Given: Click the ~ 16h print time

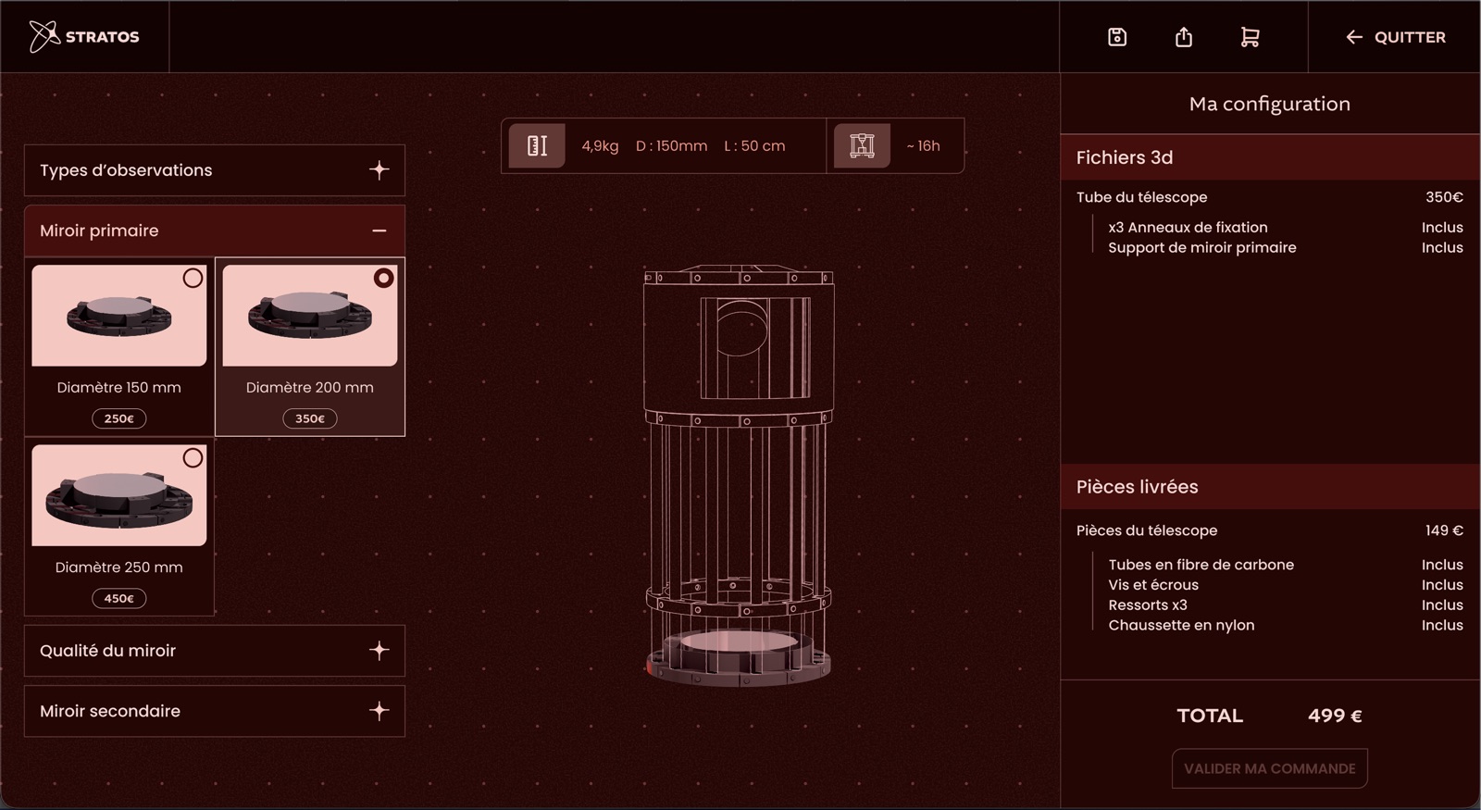Looking at the screenshot, I should click(923, 145).
